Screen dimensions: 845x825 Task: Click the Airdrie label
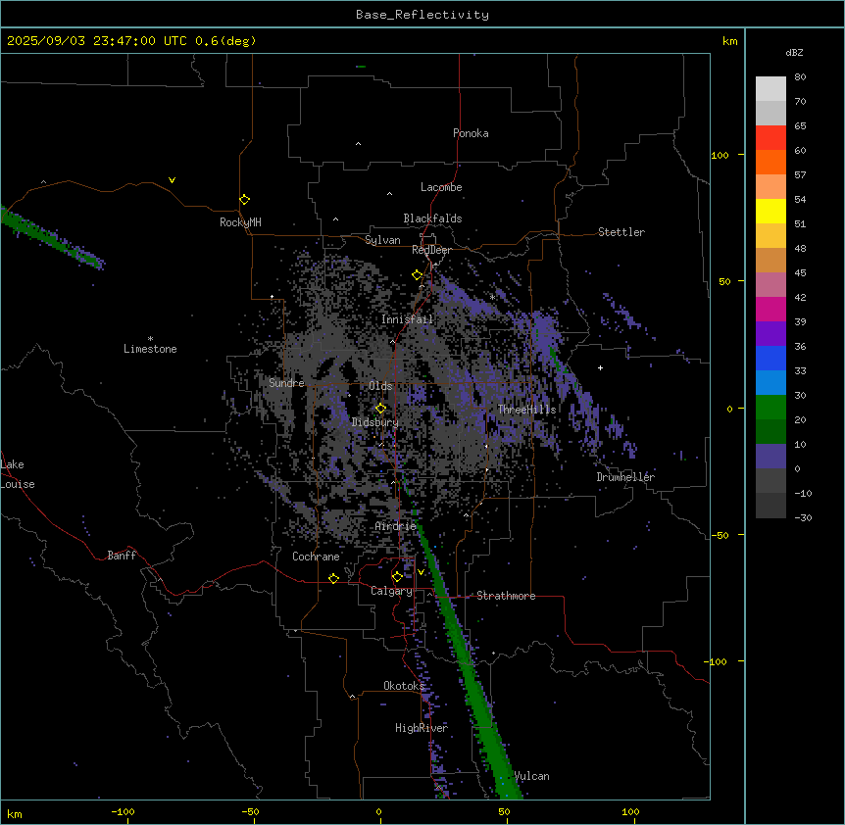coord(396,526)
